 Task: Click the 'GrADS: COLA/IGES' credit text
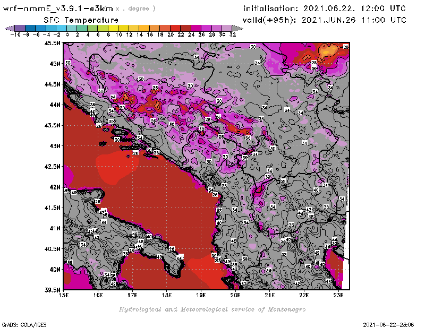click(x=24, y=325)
